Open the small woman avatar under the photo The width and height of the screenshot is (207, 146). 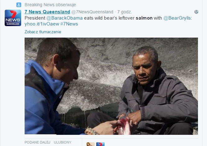point(91,144)
